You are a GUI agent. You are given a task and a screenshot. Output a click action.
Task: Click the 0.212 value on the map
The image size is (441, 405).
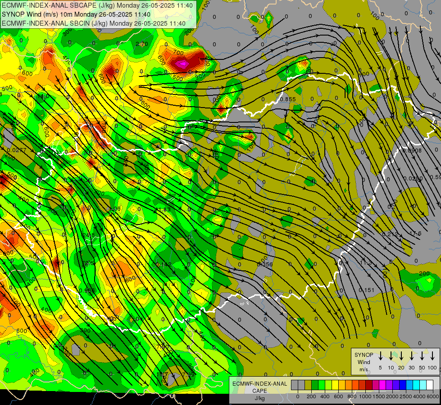pos(390,234)
